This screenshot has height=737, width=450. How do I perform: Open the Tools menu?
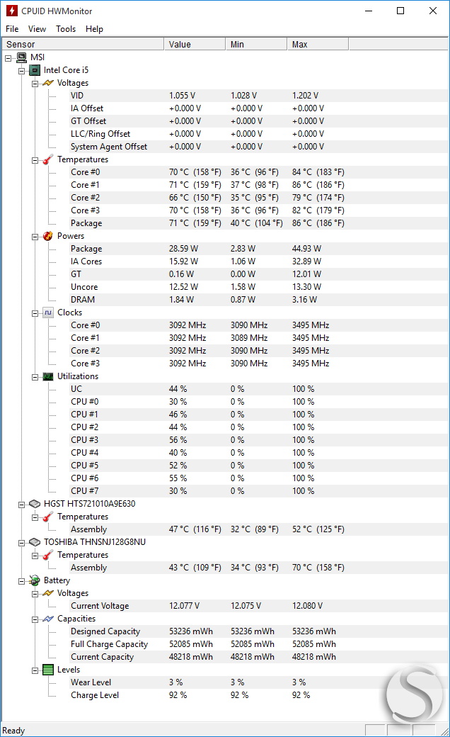66,29
